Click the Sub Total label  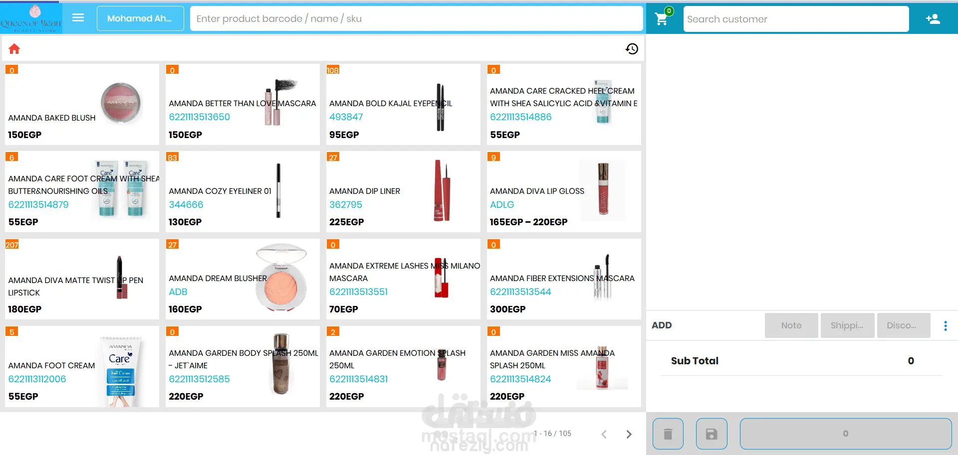point(695,361)
